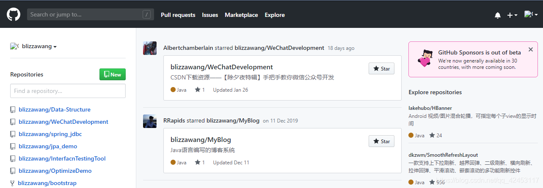Click repo icon beside blizzawang/jpa_demo
Screen dimensions: 543x188
coord(13,146)
